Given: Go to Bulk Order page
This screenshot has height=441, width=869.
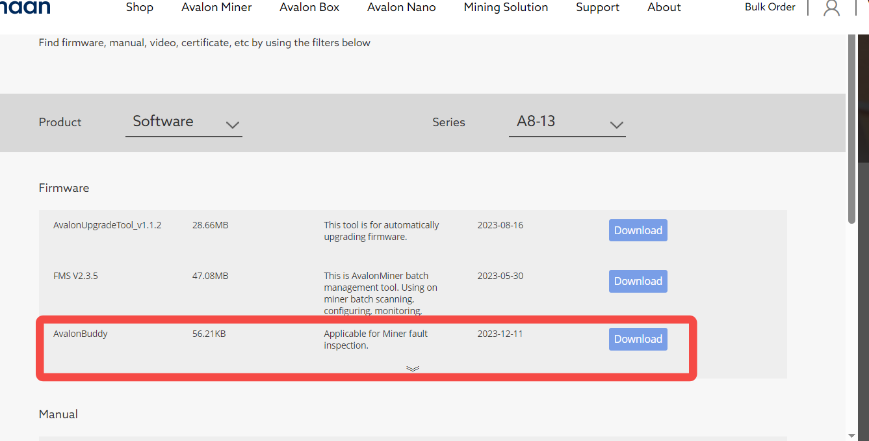Looking at the screenshot, I should 770,7.
